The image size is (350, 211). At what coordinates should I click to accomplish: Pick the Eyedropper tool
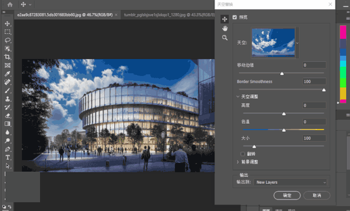point(8,74)
